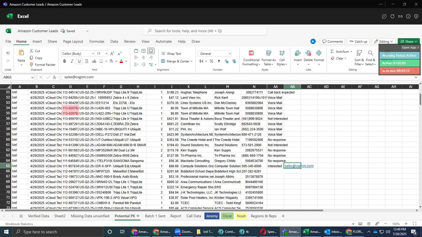Click the Search for tools input box
This screenshot has width=422, height=237.
(x=205, y=31)
